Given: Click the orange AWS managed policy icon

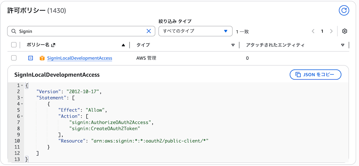Looking at the screenshot, I should [42, 58].
